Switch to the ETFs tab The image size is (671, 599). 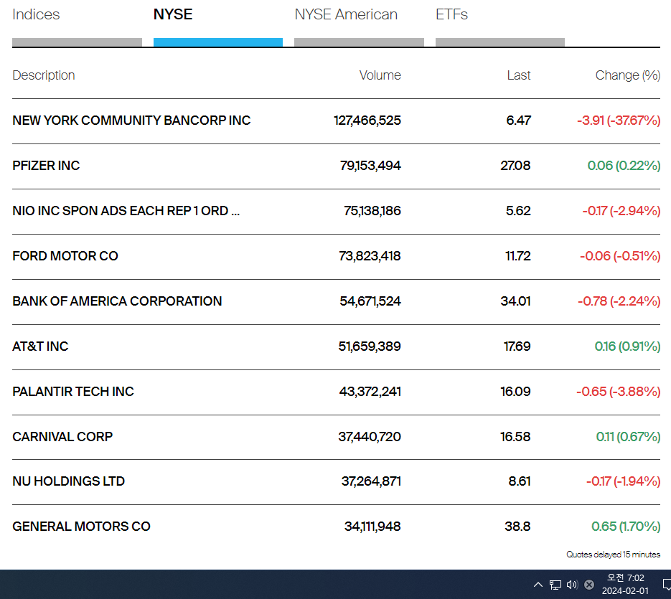[451, 14]
